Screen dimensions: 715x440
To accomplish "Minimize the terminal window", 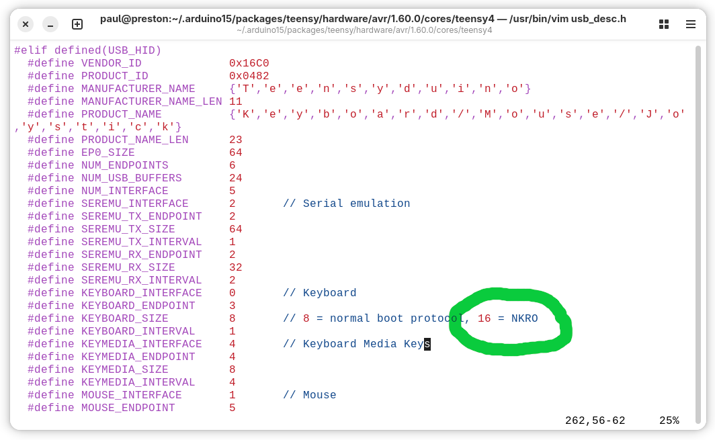I will 50,24.
